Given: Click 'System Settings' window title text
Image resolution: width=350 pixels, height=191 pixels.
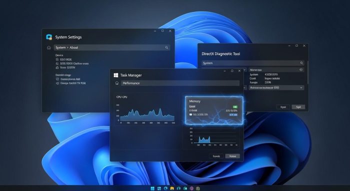Looking at the screenshot, I should [x=68, y=37].
